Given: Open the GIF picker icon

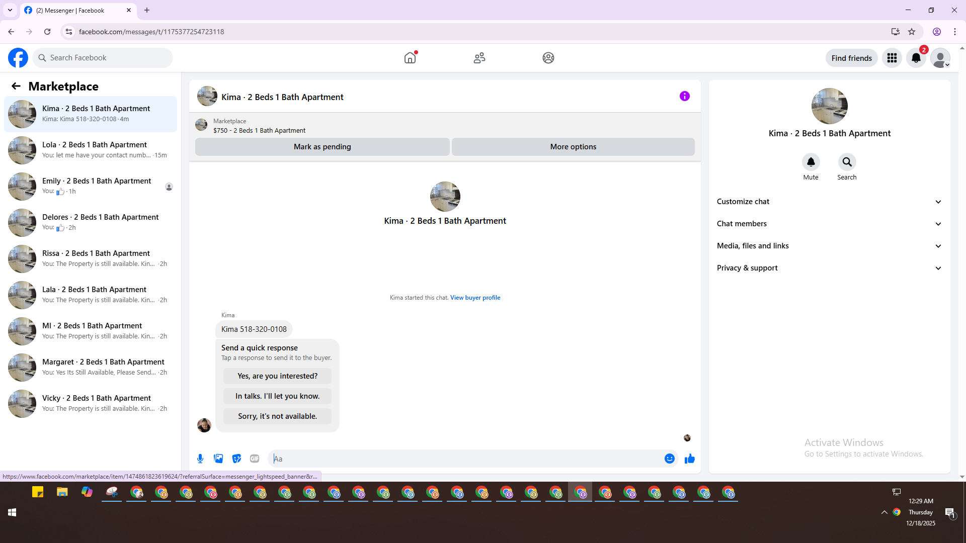Looking at the screenshot, I should point(255,459).
